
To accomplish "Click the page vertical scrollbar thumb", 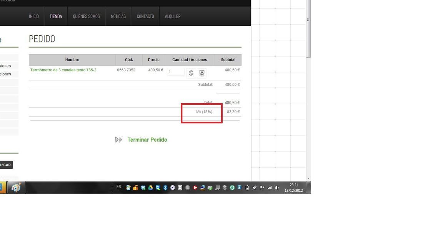I will click(308, 28).
